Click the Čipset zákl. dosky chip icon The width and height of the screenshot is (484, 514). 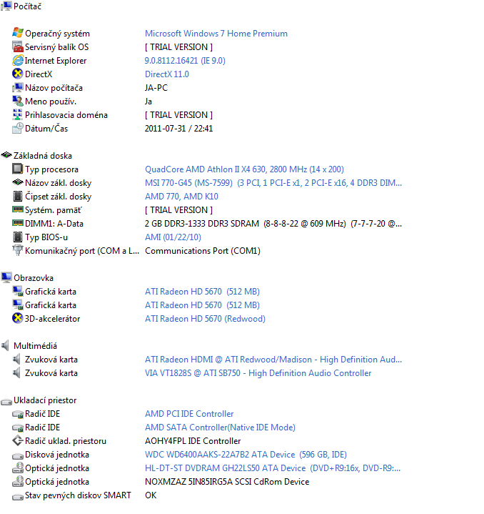(x=18, y=197)
